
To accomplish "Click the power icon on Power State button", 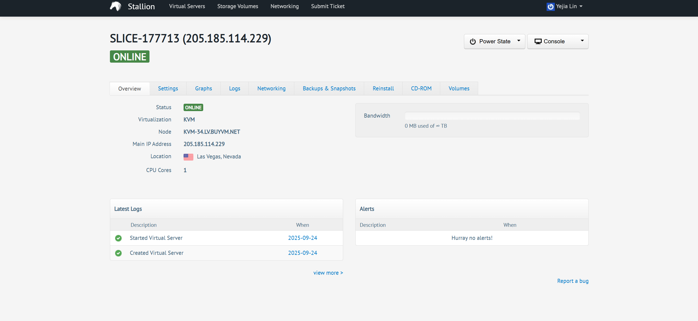I will pos(473,41).
